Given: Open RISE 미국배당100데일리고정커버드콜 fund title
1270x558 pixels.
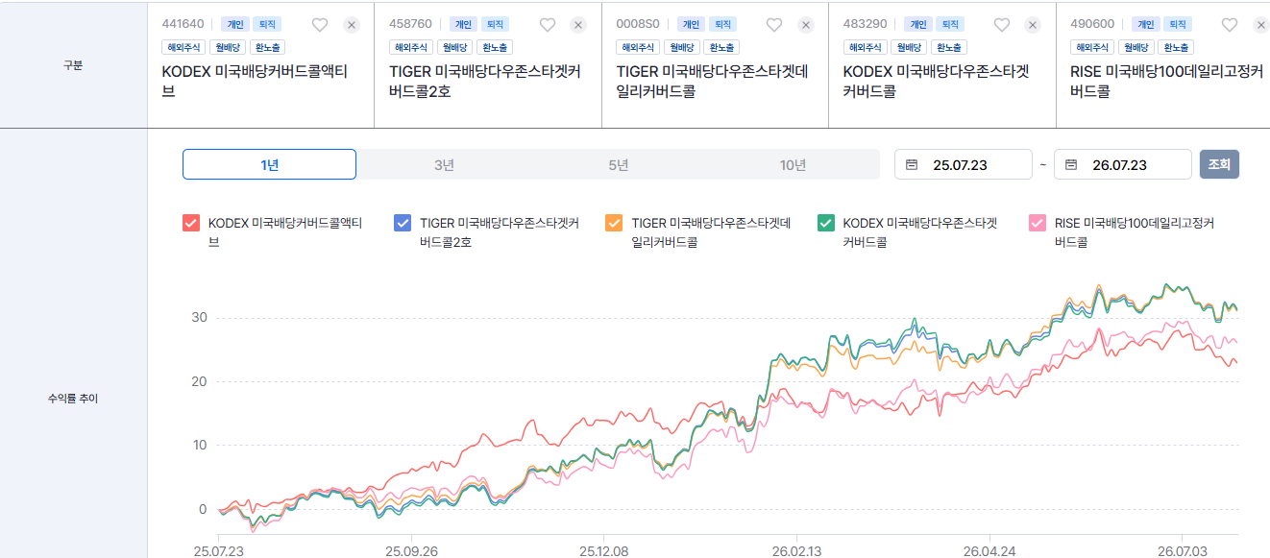Looking at the screenshot, I should pos(1166,81).
